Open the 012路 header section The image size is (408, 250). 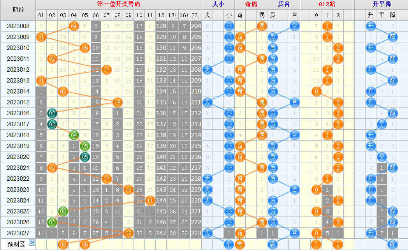[x=327, y=4]
